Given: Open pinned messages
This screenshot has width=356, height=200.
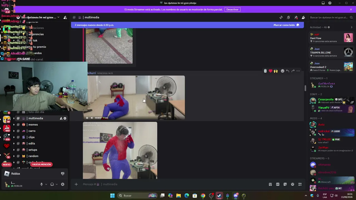Looking at the screenshot, I should tap(296, 17).
